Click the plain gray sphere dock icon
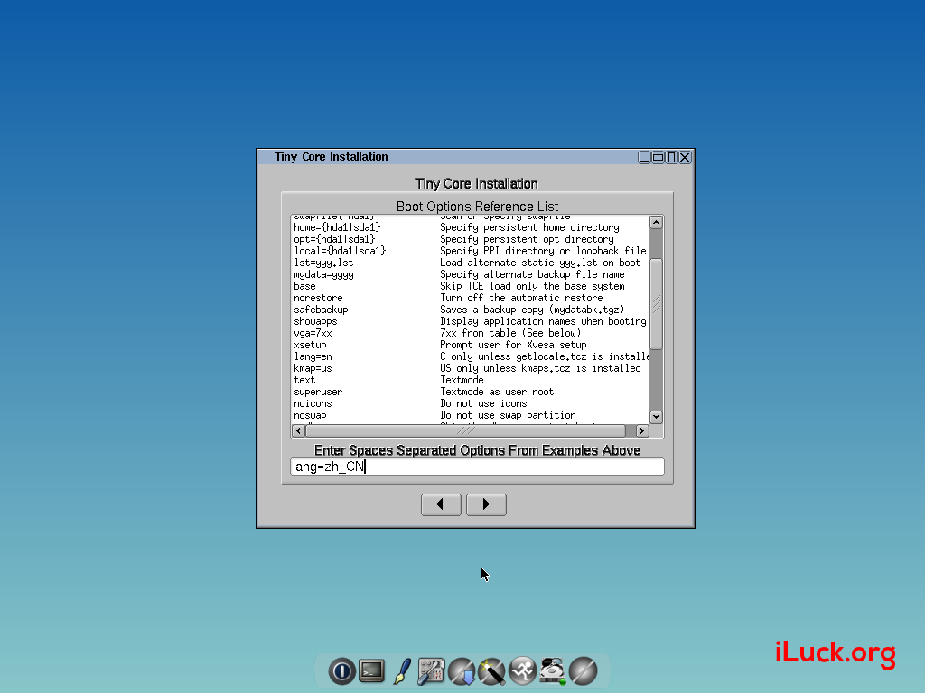Viewport: 925px width, 693px height. pos(583,671)
